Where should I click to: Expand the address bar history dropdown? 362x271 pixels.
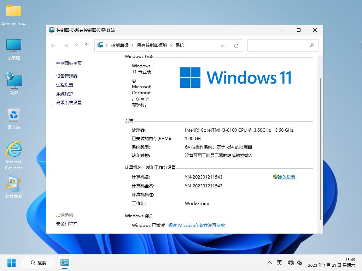223,46
